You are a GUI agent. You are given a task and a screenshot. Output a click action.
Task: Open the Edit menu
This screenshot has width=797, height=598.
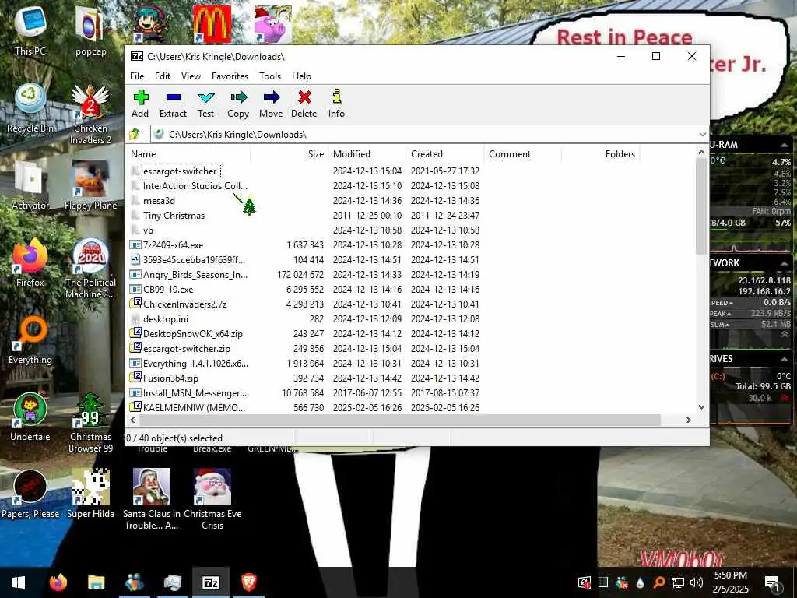163,76
